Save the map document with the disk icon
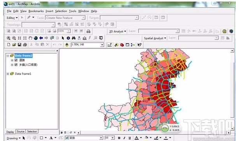This screenshot has width=236, height=141. point(19,45)
